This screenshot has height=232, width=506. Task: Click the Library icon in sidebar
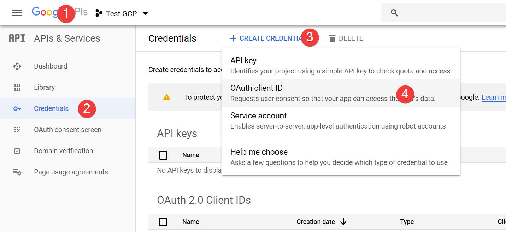click(x=17, y=87)
